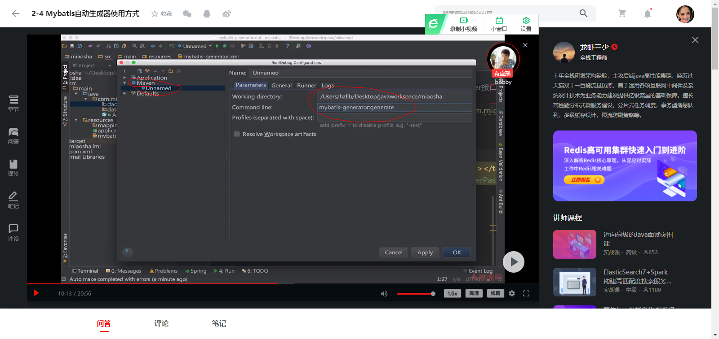The image size is (719, 339).
Task: Play the video from the control bar
Action: [36, 293]
